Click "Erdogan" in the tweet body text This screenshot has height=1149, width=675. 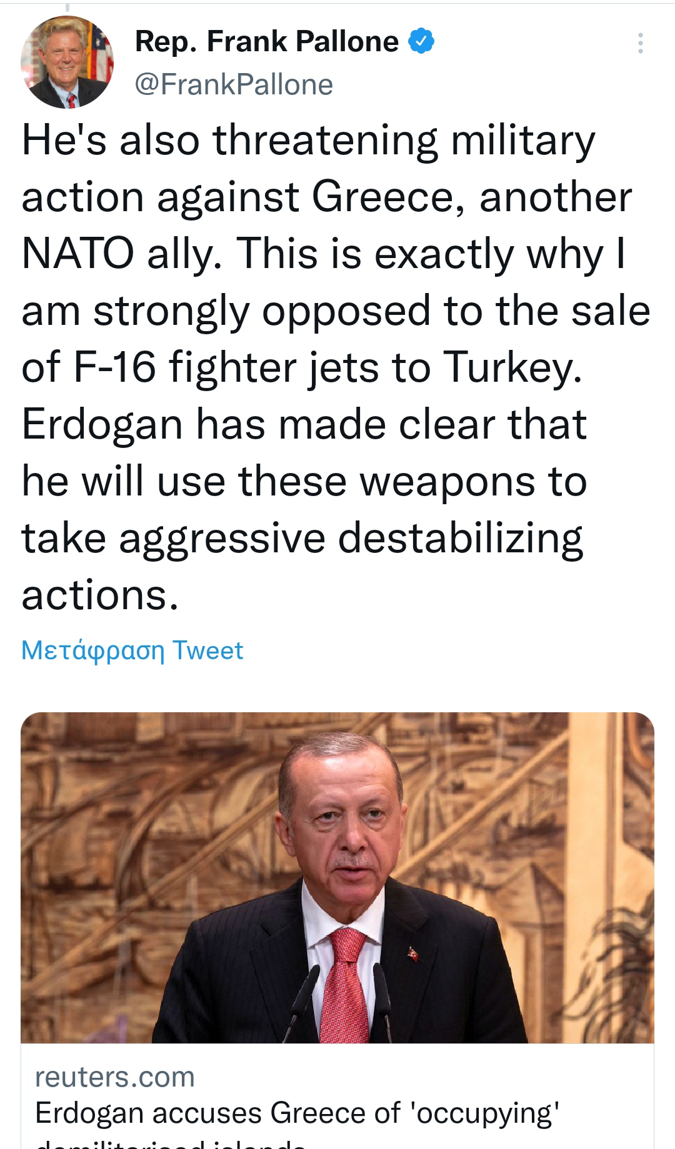[x=102, y=425]
